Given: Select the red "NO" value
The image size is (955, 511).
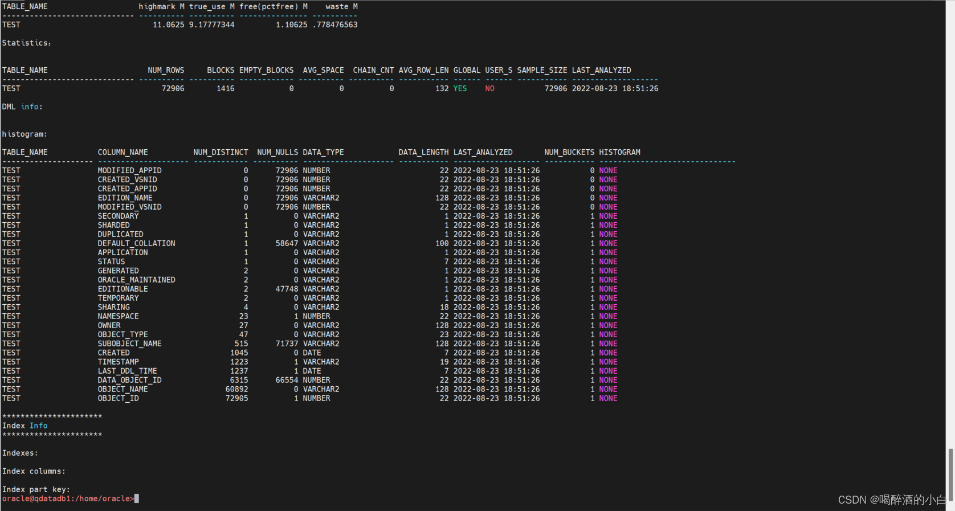Looking at the screenshot, I should pos(489,89).
